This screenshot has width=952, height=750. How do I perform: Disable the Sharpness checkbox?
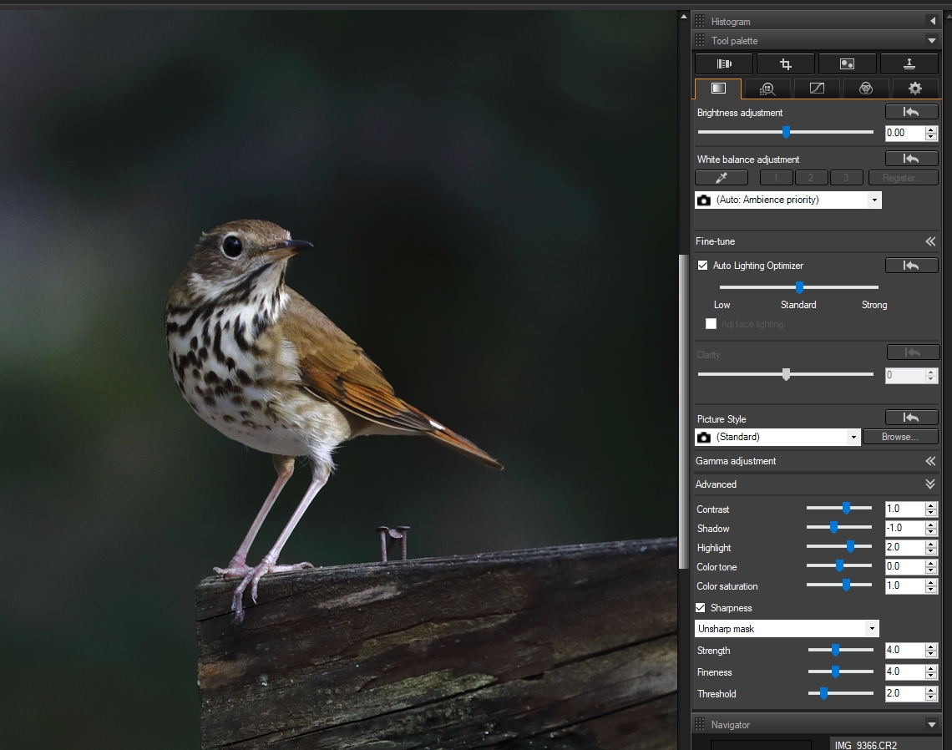(701, 608)
